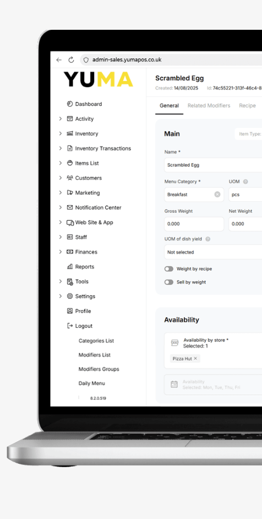The height and width of the screenshot is (519, 262).
Task: Open the Menu Category Breakfast dropdown
Action: pos(194,194)
